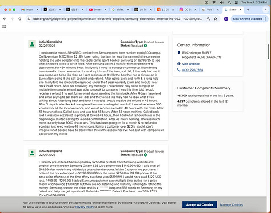Open the Chrome profile avatar
Image resolution: width=271 pixels, height=213 pixels.
(x=226, y=19)
